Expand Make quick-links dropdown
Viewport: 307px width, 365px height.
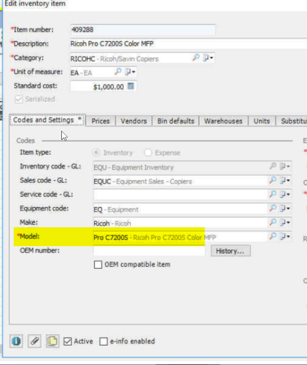click(x=285, y=222)
